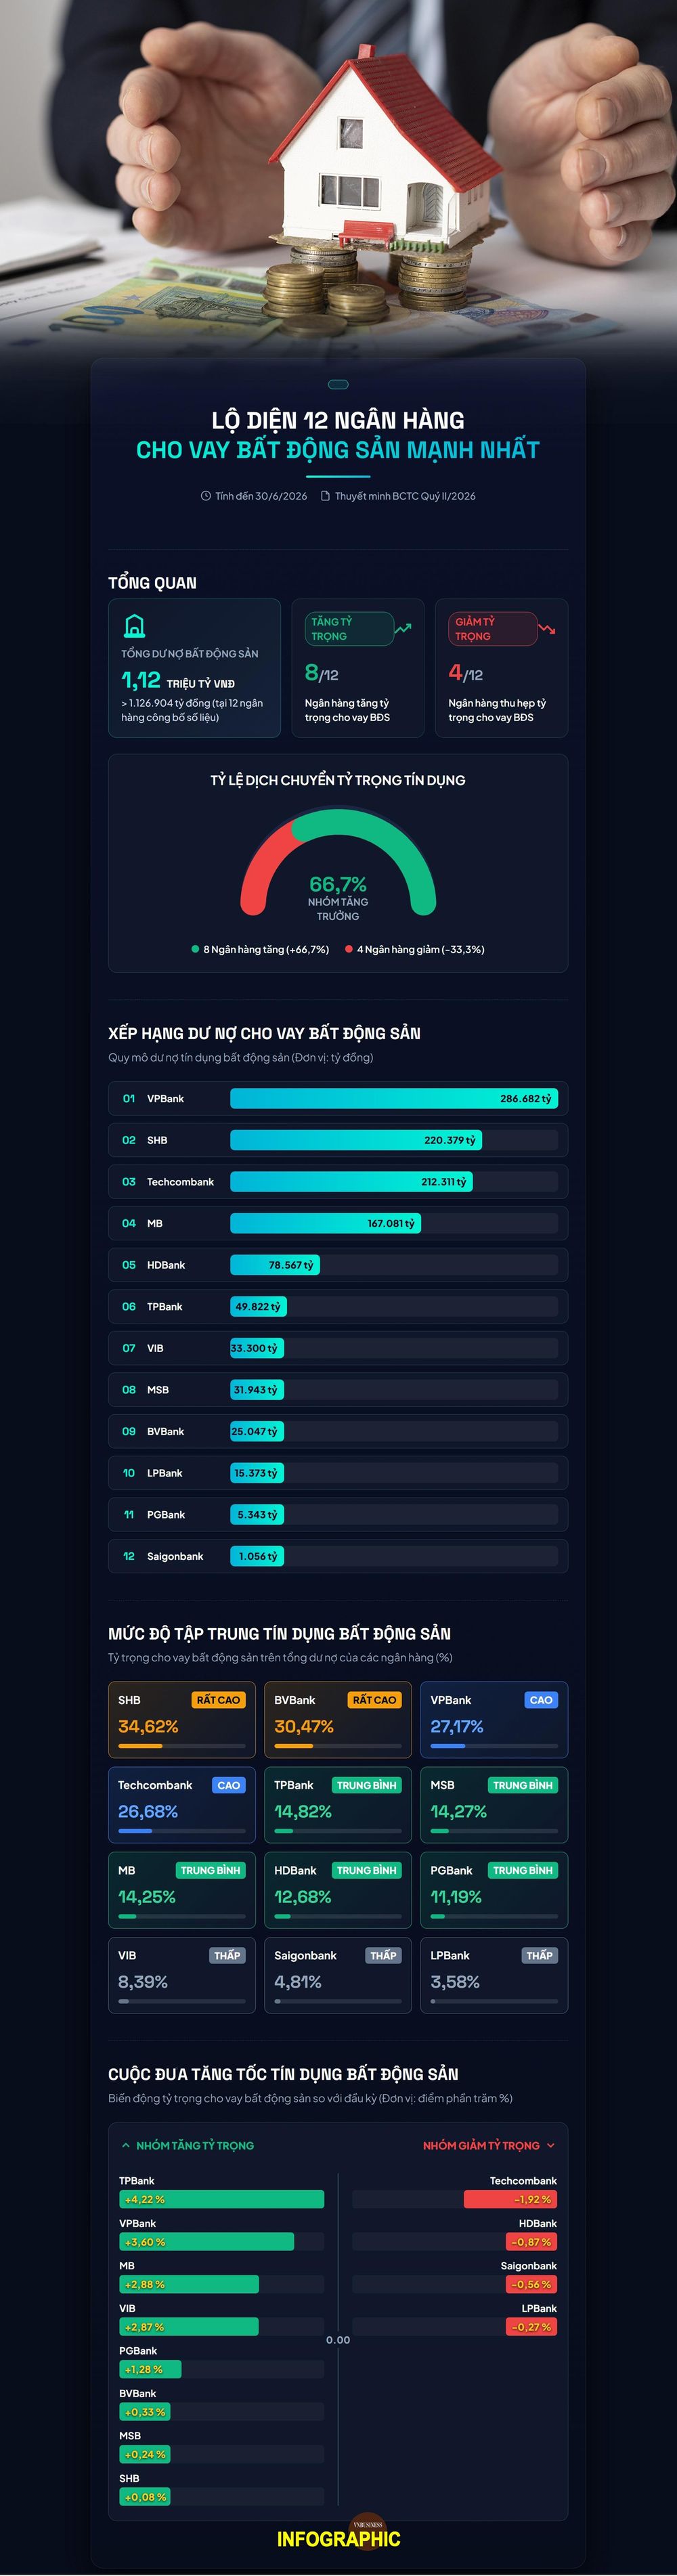Click the red dot legend for 4 Ngân hàng giảm

[349, 949]
